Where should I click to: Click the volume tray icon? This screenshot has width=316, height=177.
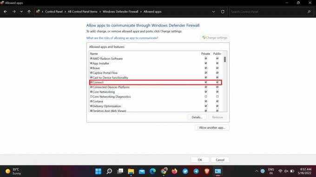pyautogui.click(x=286, y=171)
